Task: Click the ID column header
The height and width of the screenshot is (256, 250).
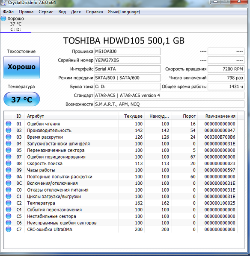Action: point(19,116)
